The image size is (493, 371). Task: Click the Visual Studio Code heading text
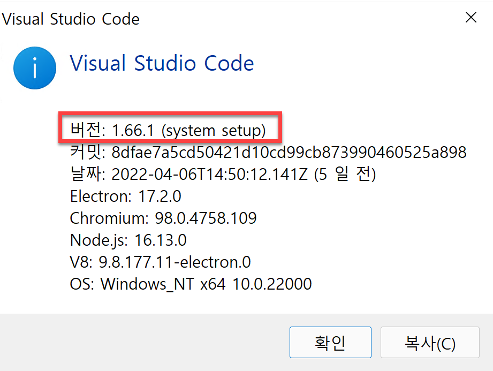point(162,63)
